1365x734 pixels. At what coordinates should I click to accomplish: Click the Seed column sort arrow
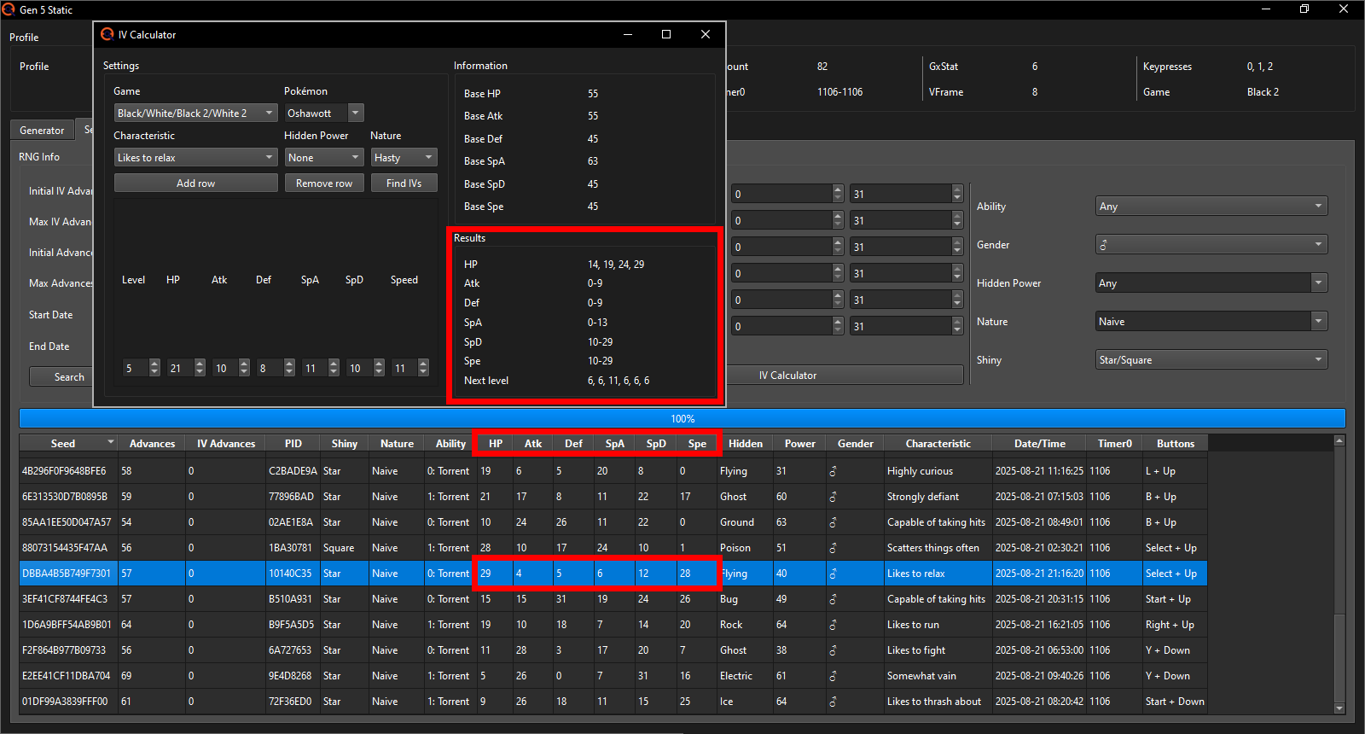click(x=111, y=442)
